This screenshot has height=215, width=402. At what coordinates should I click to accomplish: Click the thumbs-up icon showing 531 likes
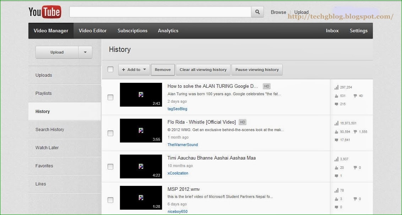336,96
